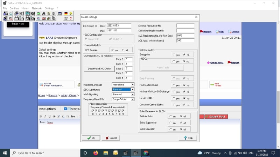280x157 pixels.
Task: Click the Code 0 input field
Action: click(x=128, y=59)
